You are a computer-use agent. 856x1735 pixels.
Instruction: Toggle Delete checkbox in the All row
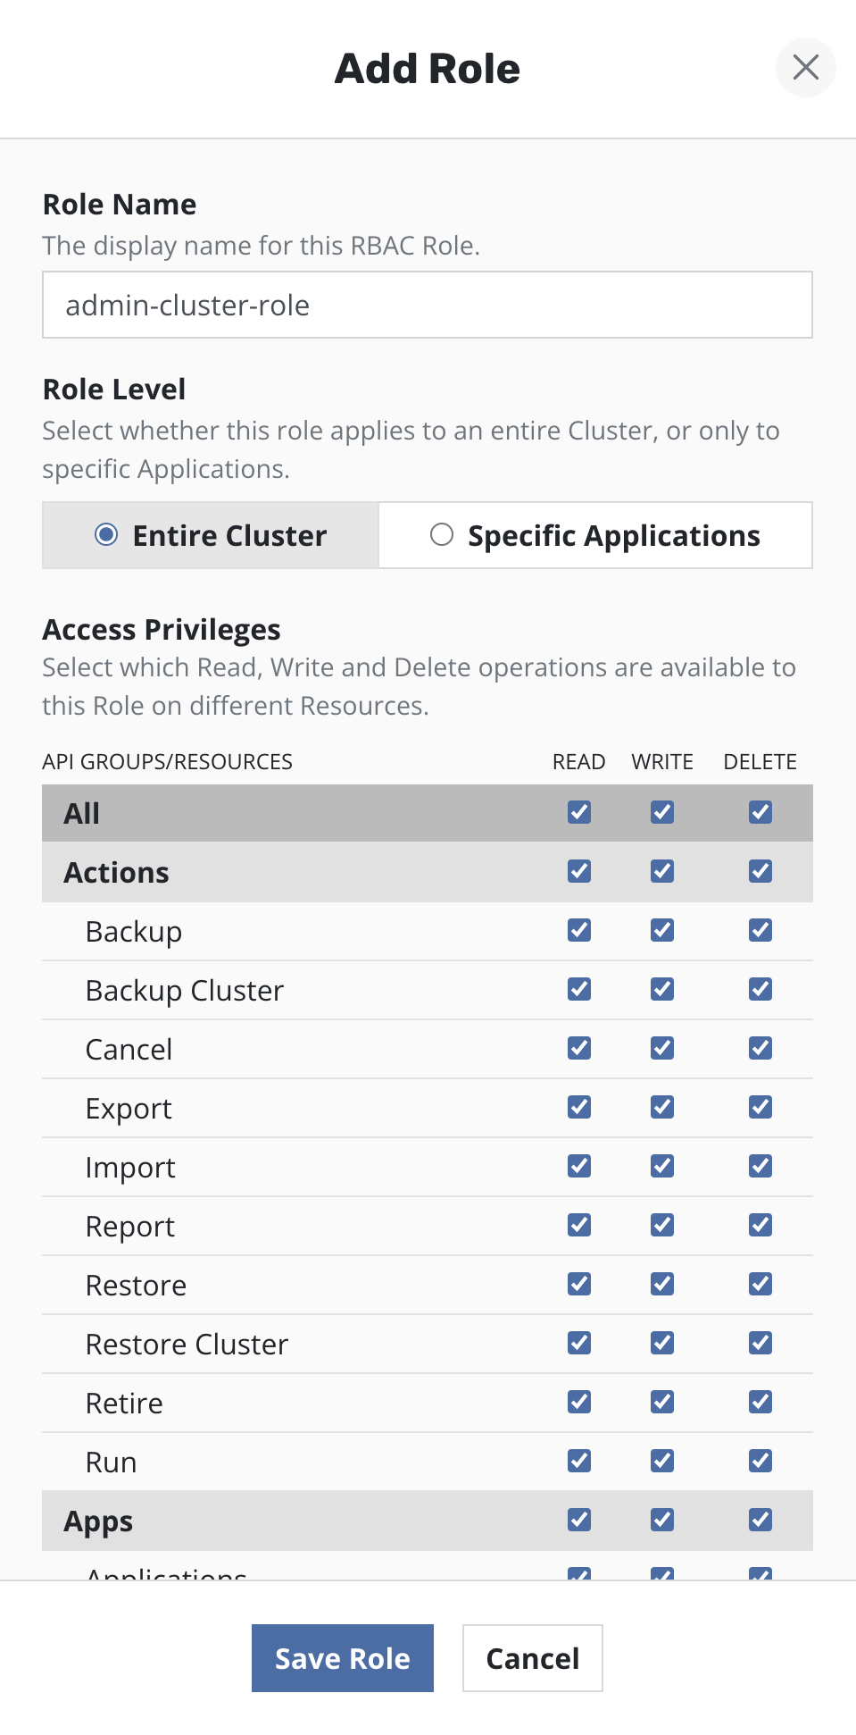click(760, 812)
